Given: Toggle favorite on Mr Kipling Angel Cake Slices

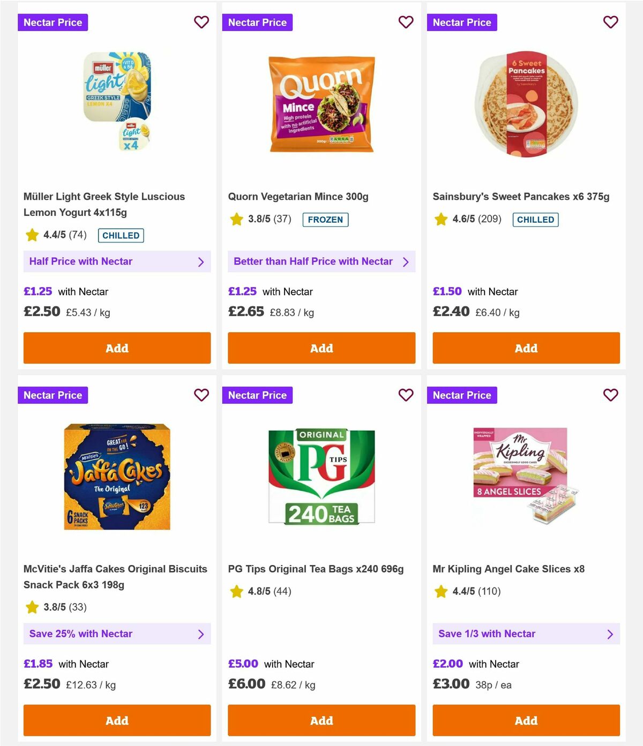Looking at the screenshot, I should pyautogui.click(x=610, y=395).
